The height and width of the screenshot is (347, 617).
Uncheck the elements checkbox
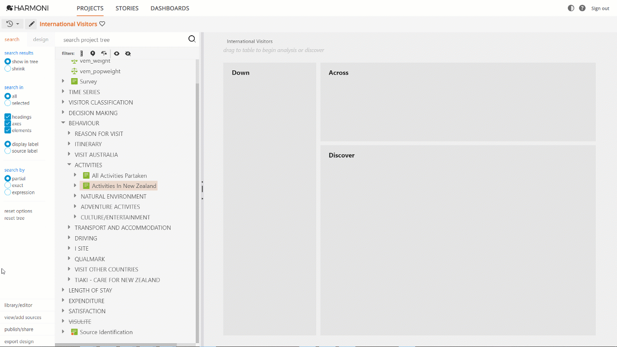[8, 131]
